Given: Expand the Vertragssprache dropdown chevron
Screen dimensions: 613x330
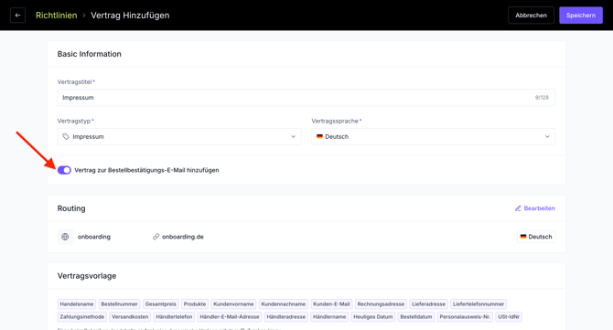Looking at the screenshot, I should tap(547, 137).
